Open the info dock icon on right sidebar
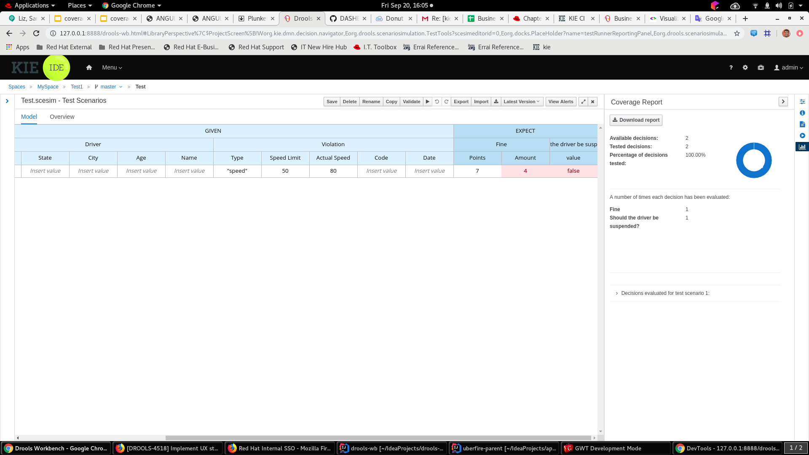This screenshot has width=809, height=455. [x=802, y=113]
